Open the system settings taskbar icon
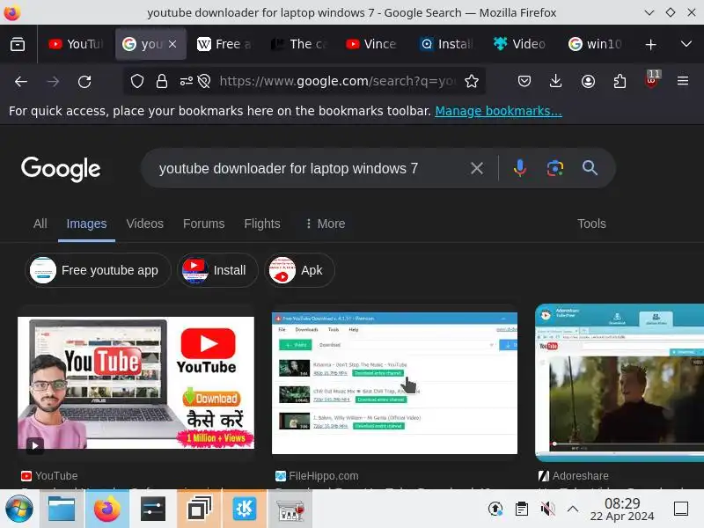Viewport: 704px width, 528px height. tap(152, 509)
